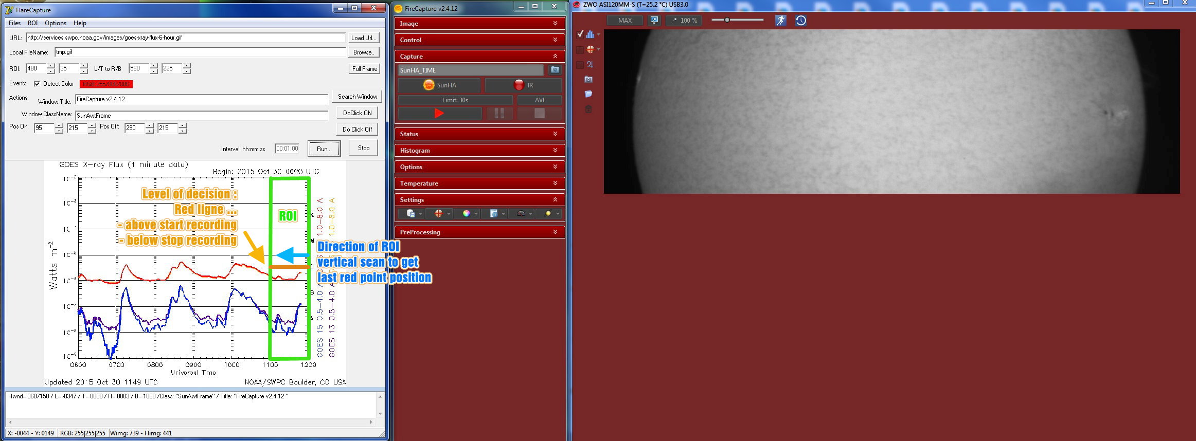Expand the Image panel
This screenshot has width=1196, height=441.
click(x=479, y=23)
